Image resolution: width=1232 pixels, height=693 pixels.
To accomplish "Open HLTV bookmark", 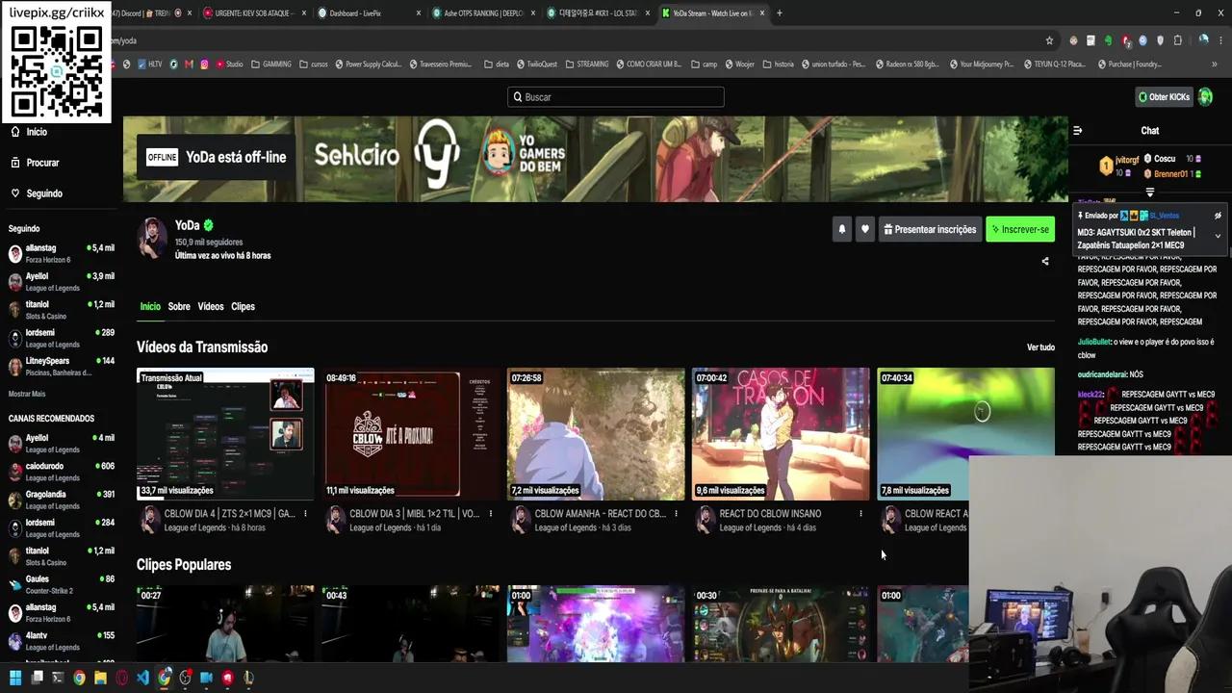I will [150, 64].
